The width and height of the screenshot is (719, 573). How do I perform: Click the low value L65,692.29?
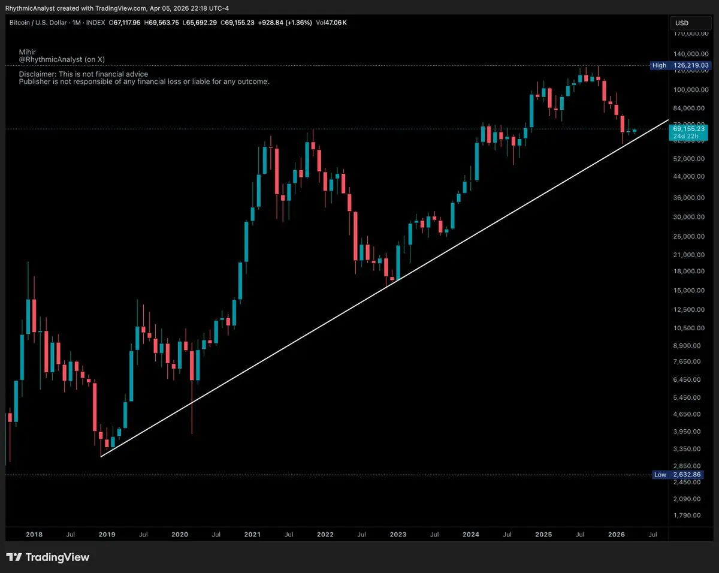click(199, 23)
